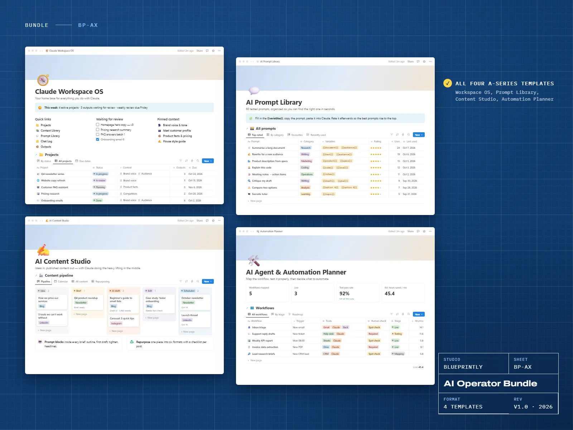This screenshot has height=430, width=573.
Task: Open the New dropdown in All prompts database
Action: [x=419, y=135]
